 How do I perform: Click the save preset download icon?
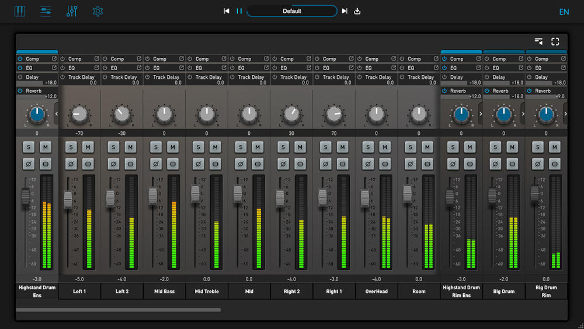pyautogui.click(x=357, y=11)
